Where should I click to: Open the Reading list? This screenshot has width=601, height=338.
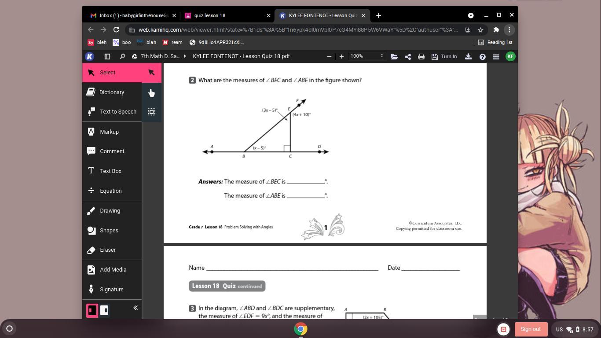coord(495,42)
